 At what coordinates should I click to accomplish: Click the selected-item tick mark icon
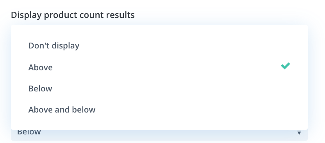coord(286,66)
